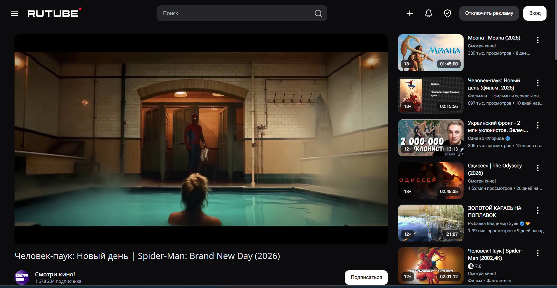Open options menu for Одиссея video
The image size is (557, 288).
point(538,168)
